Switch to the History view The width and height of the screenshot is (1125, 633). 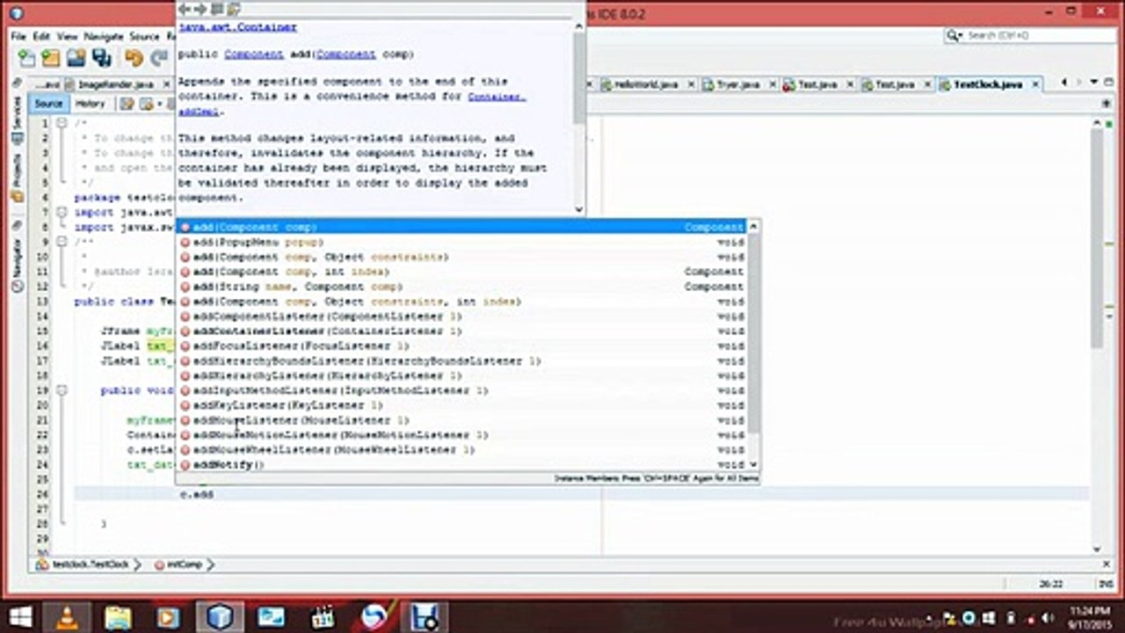point(90,104)
